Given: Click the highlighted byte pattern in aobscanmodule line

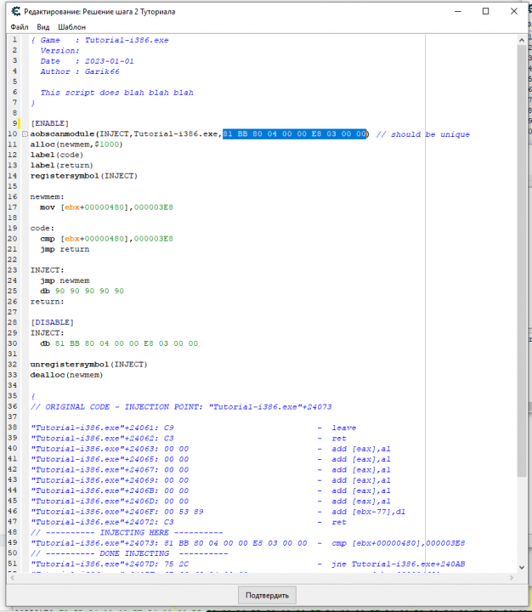Looking at the screenshot, I should (x=294, y=134).
